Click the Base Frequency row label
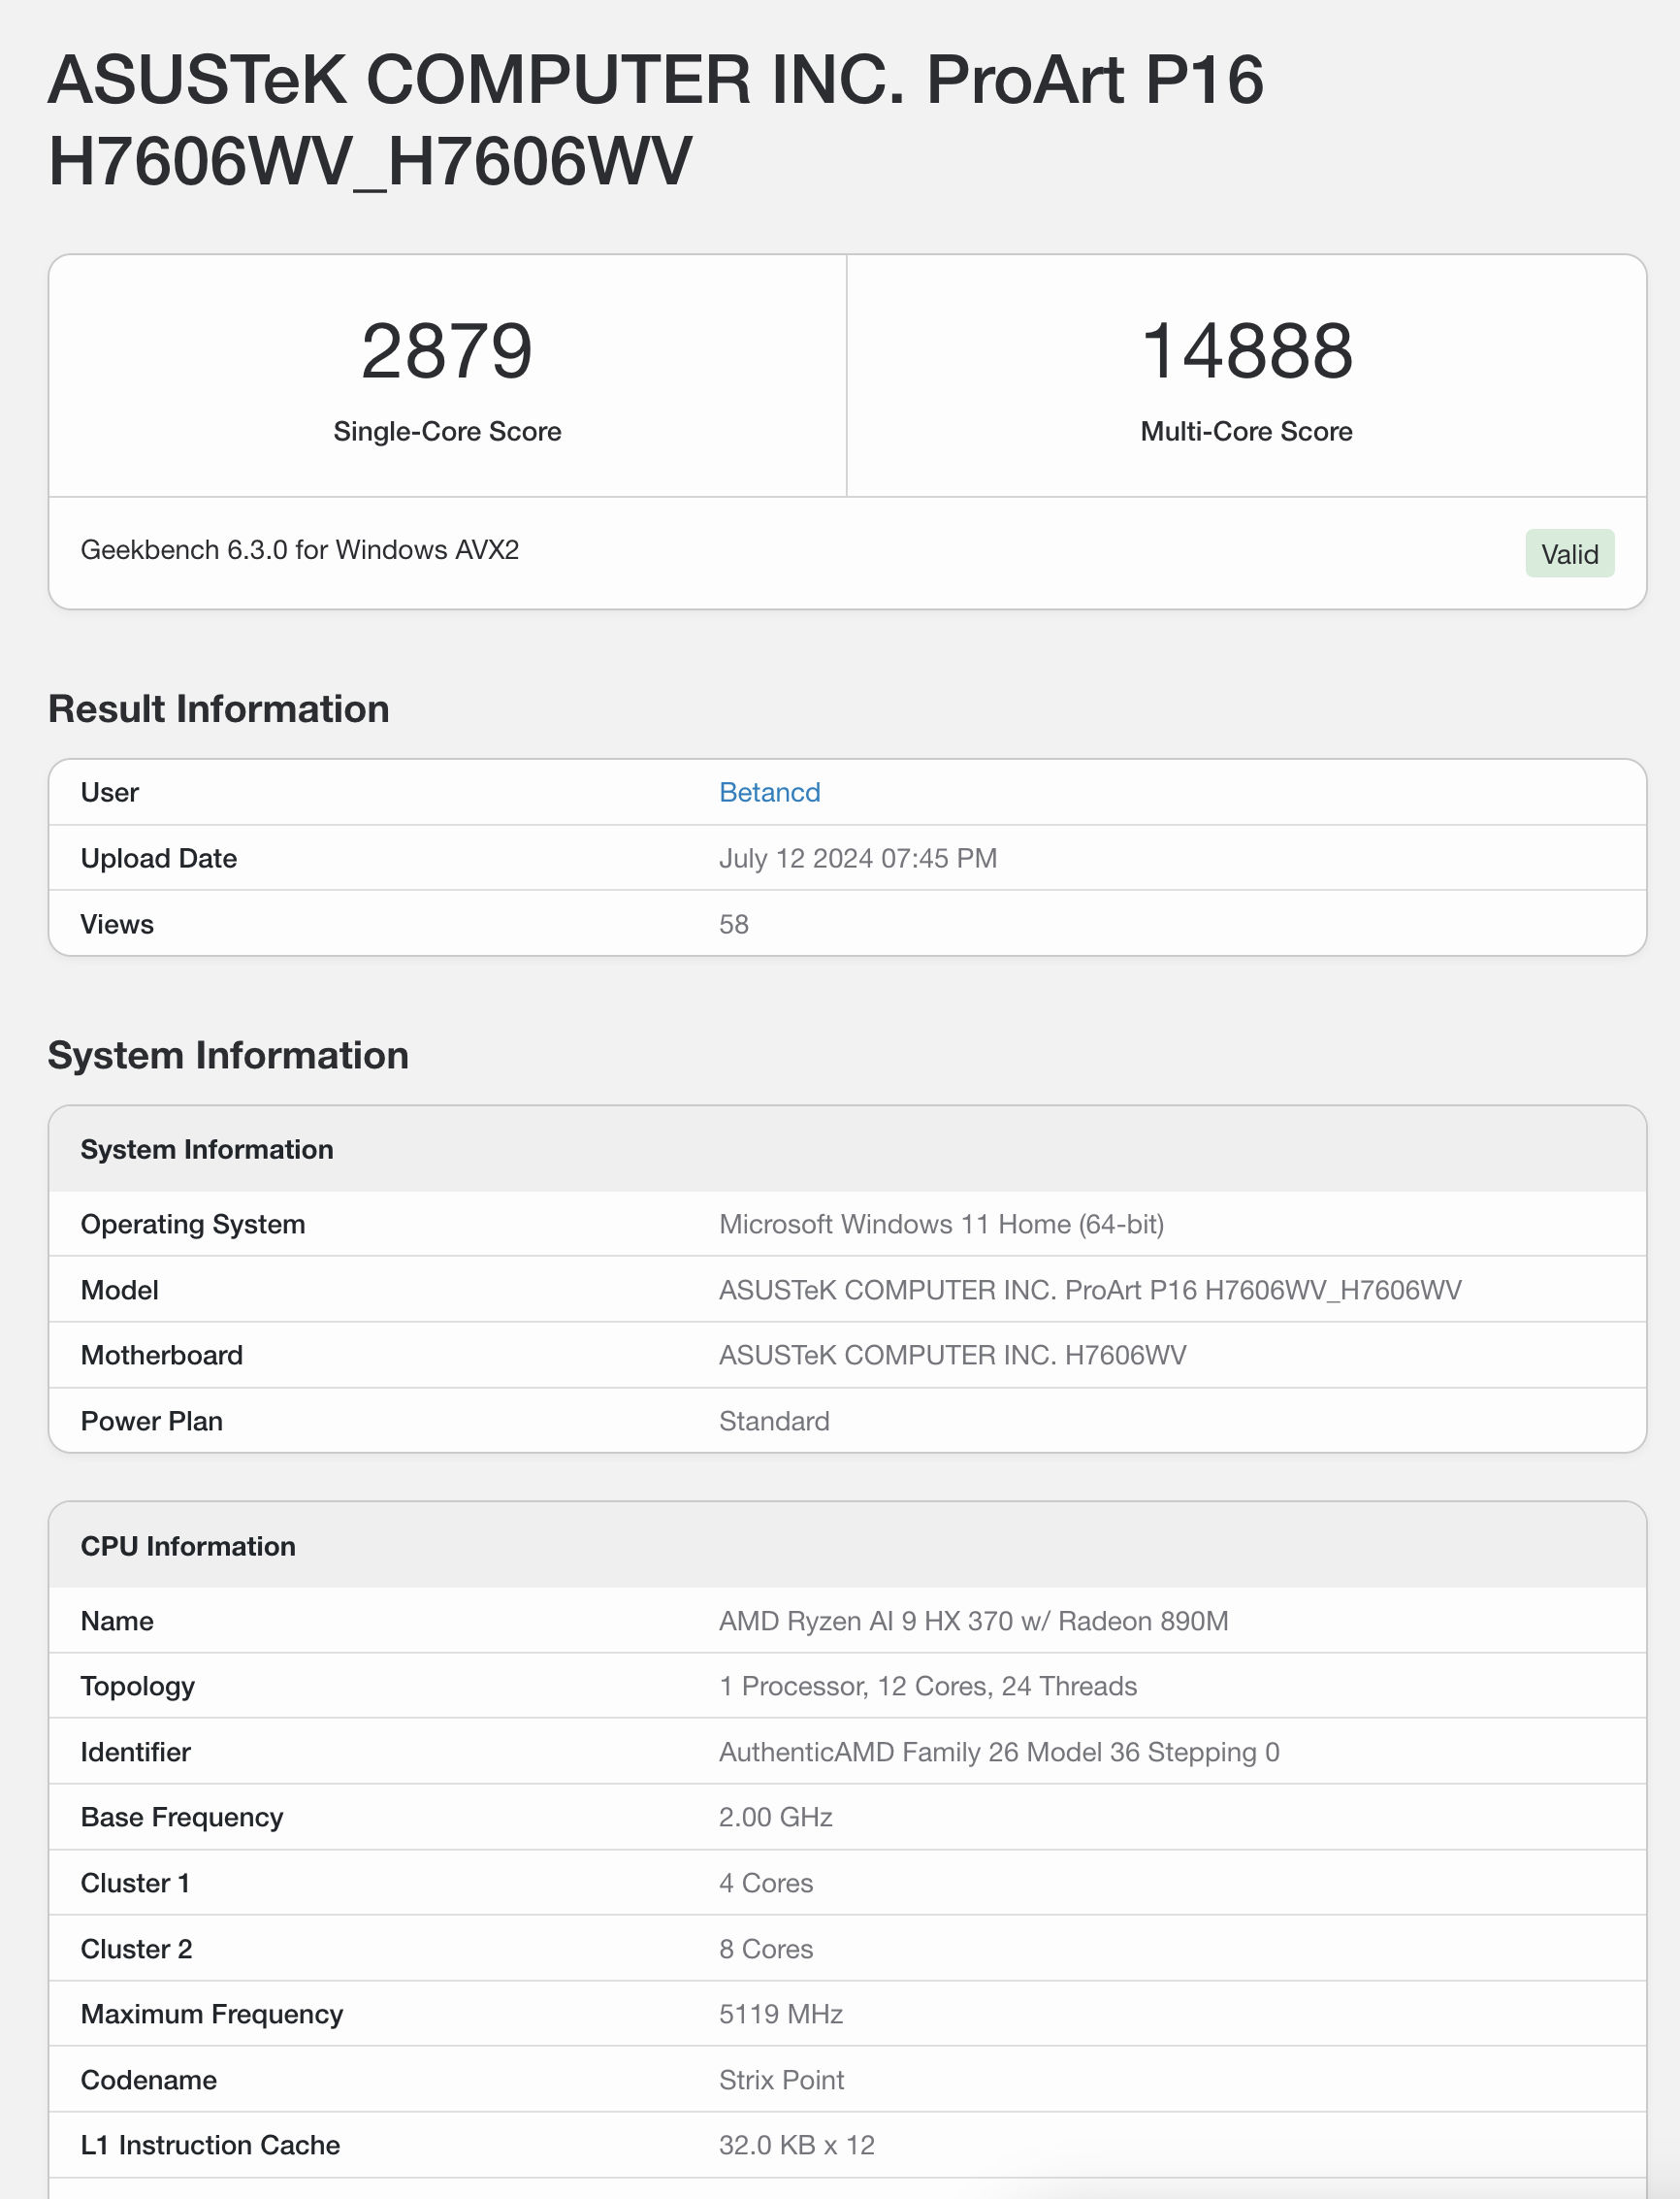Screen dimensions: 1680x2199 tap(182, 1817)
